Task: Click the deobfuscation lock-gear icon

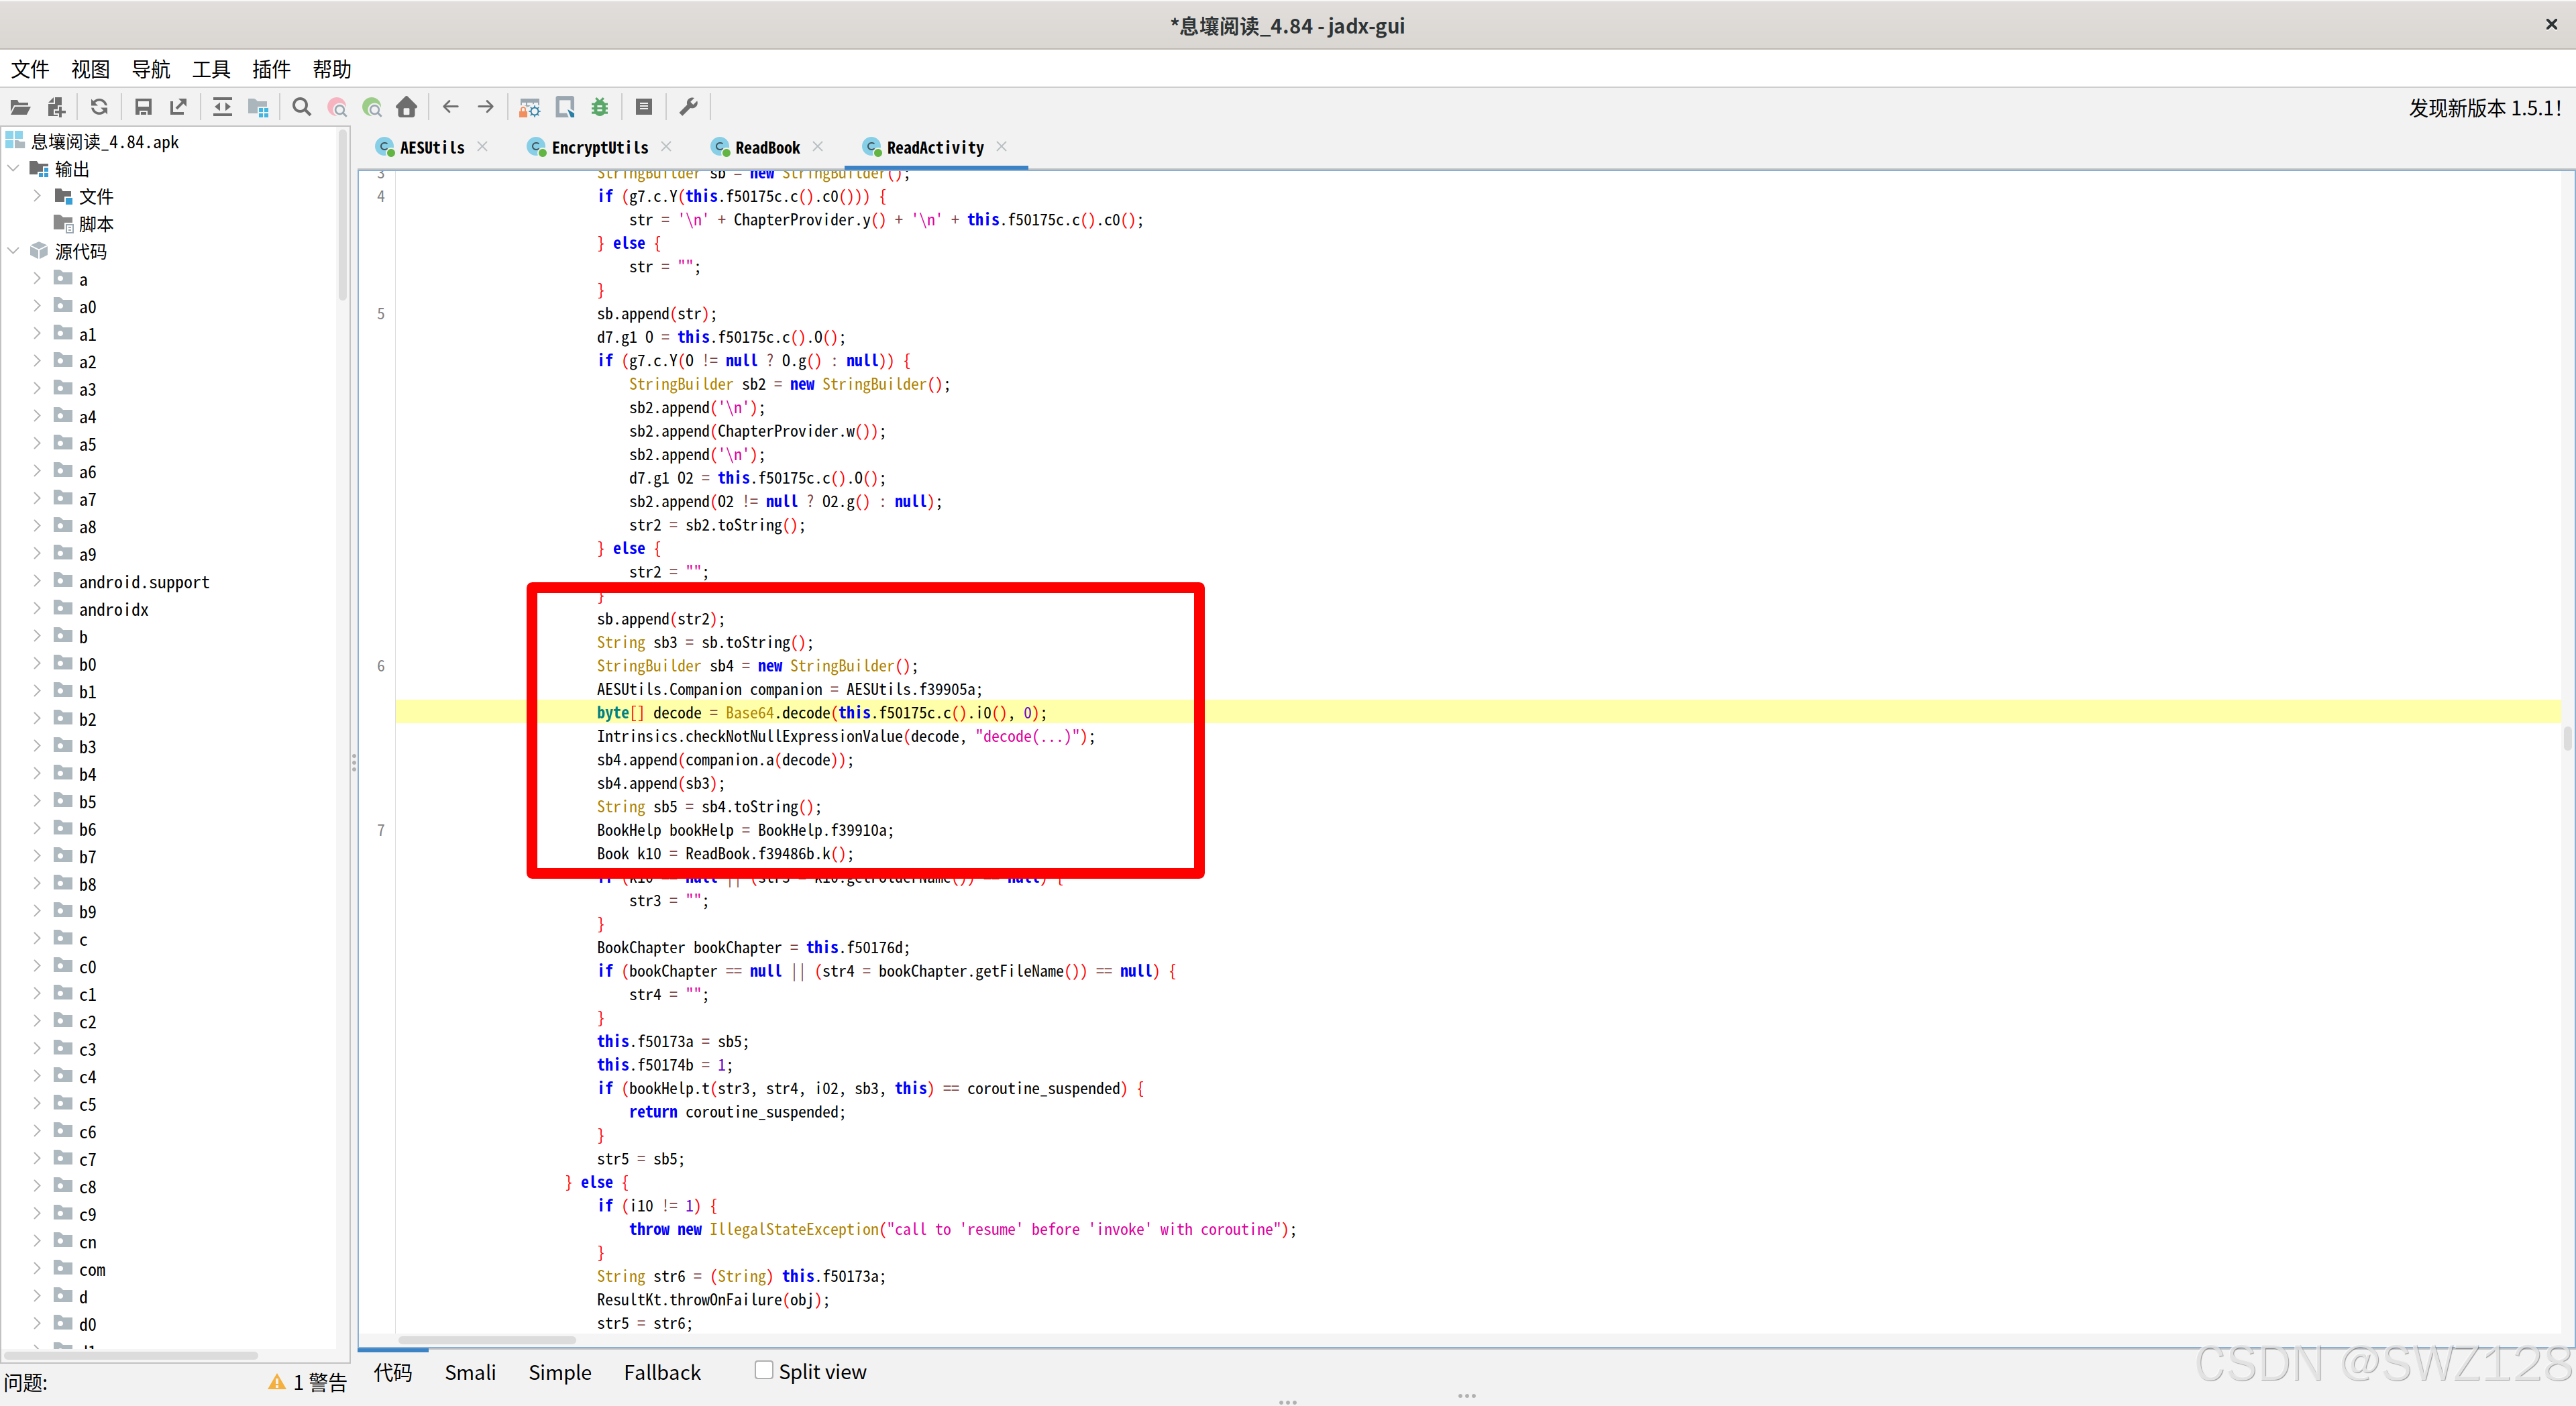Action: point(529,107)
